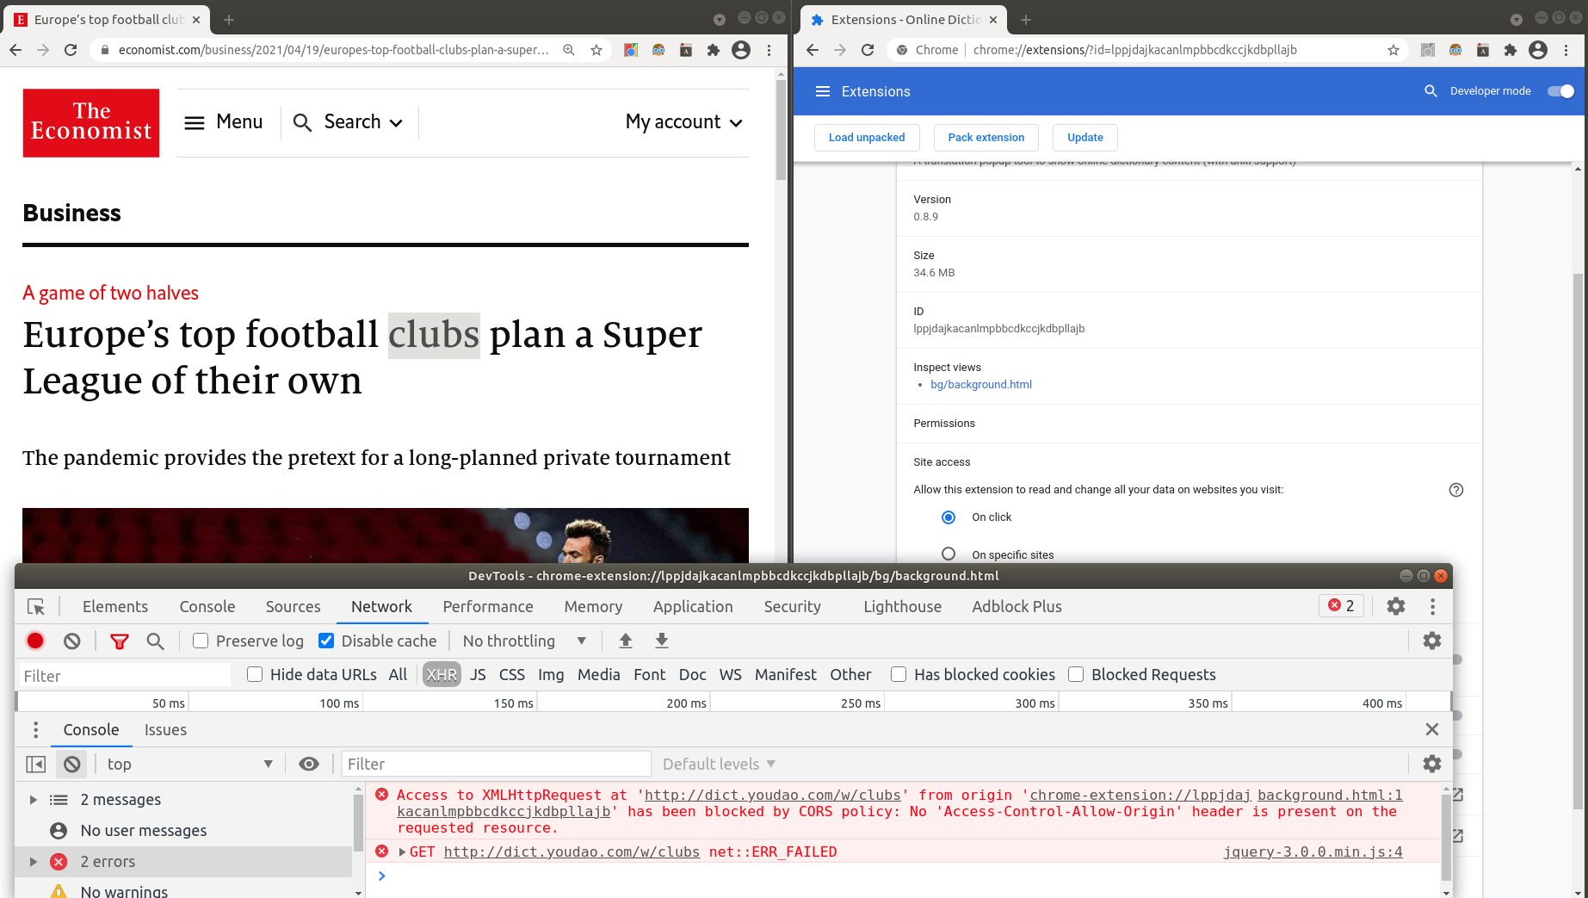Switch to the Performance tab in DevTools
This screenshot has height=898, width=1588.
[487, 606]
